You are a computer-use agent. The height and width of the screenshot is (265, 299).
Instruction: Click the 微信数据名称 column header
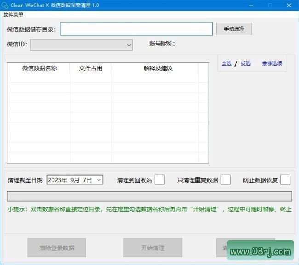pos(39,68)
